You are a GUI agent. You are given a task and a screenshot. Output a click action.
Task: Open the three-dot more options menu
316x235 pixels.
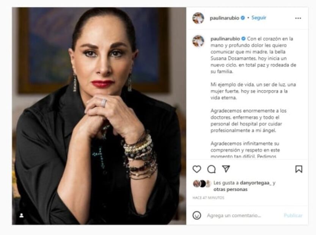[x=298, y=18]
